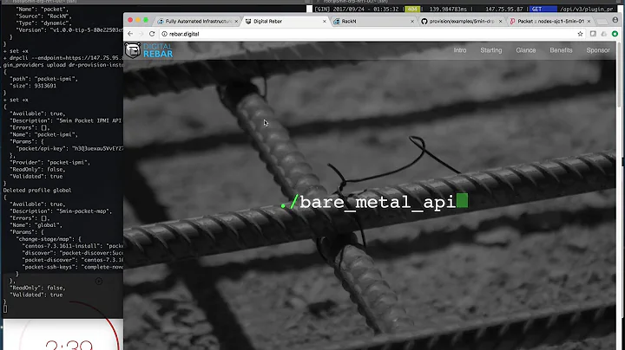Click the ./bare_metal_api headline text

pyautogui.click(x=373, y=201)
